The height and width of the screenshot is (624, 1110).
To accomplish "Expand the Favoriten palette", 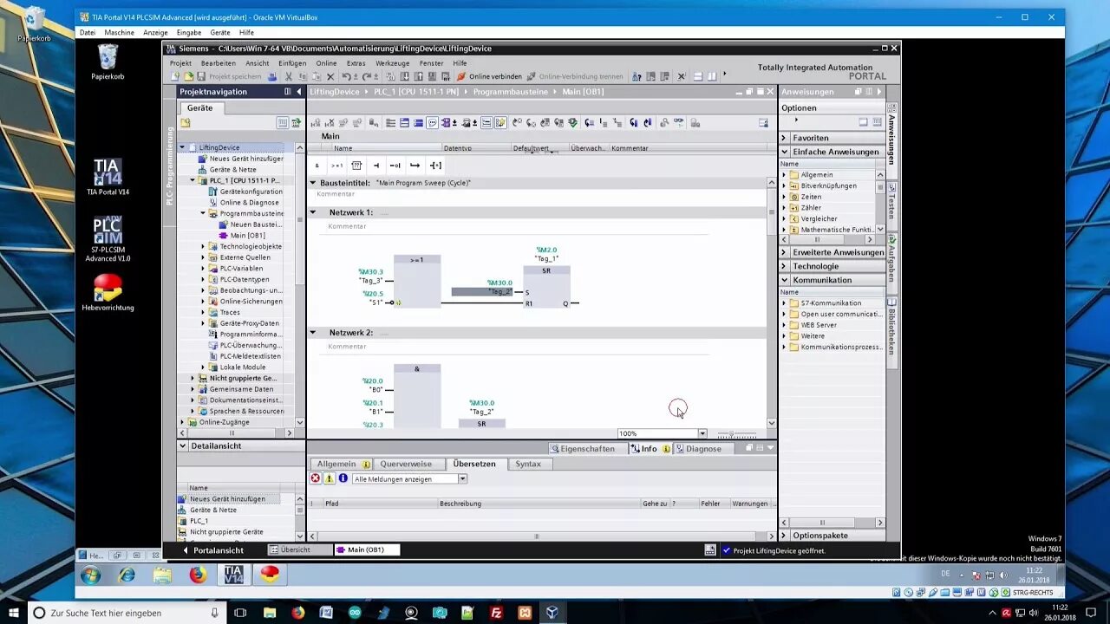I will click(784, 138).
